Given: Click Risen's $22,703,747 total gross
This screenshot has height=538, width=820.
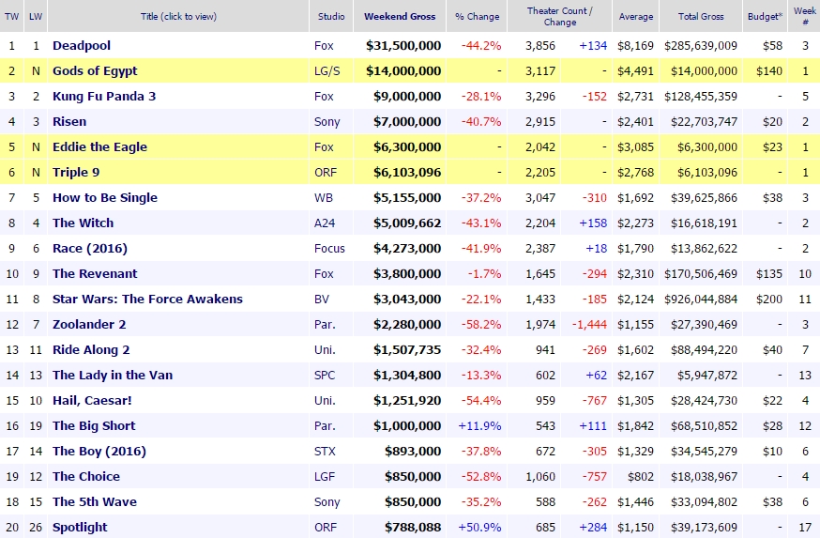Looking at the screenshot, I should (x=704, y=121).
